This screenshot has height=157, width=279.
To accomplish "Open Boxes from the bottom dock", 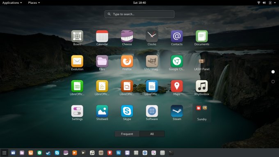I will pos(136,153).
